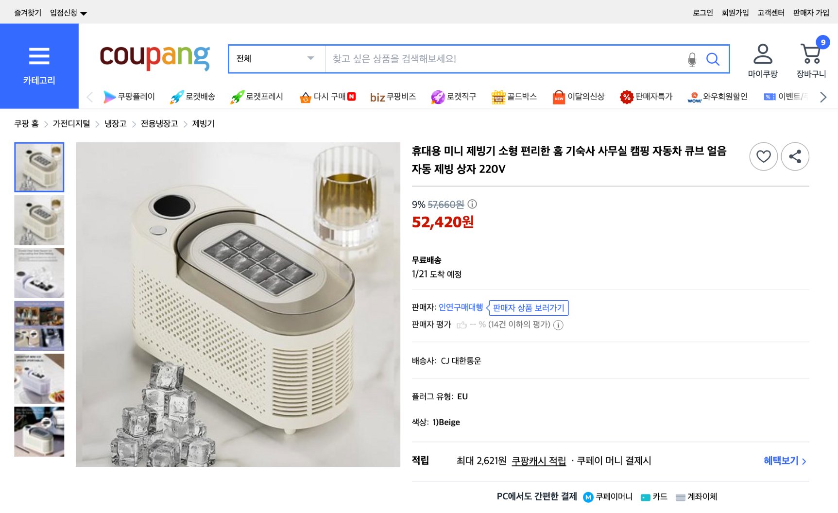Viewport: 838px width, 513px height.
Task: Add product to wishlist with heart button
Action: [x=763, y=156]
